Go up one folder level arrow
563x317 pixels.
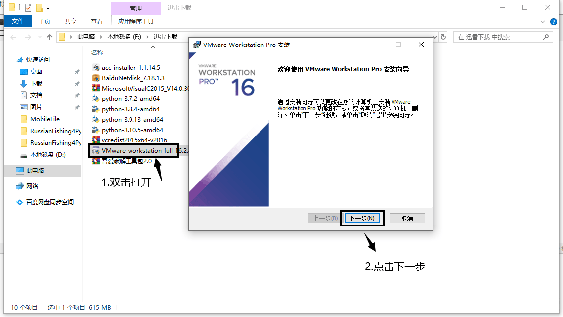tap(50, 37)
